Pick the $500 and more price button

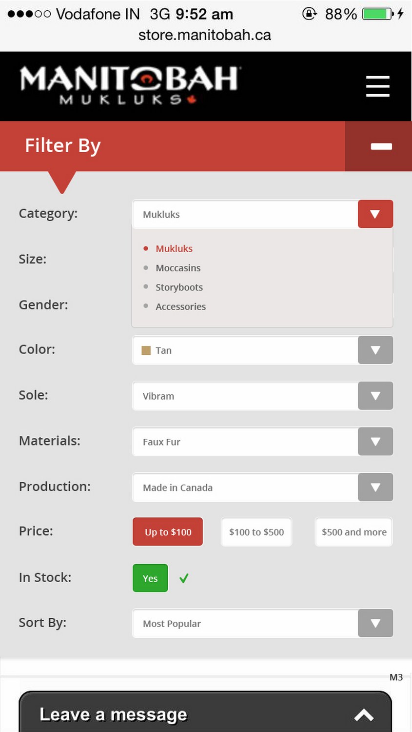point(354,532)
